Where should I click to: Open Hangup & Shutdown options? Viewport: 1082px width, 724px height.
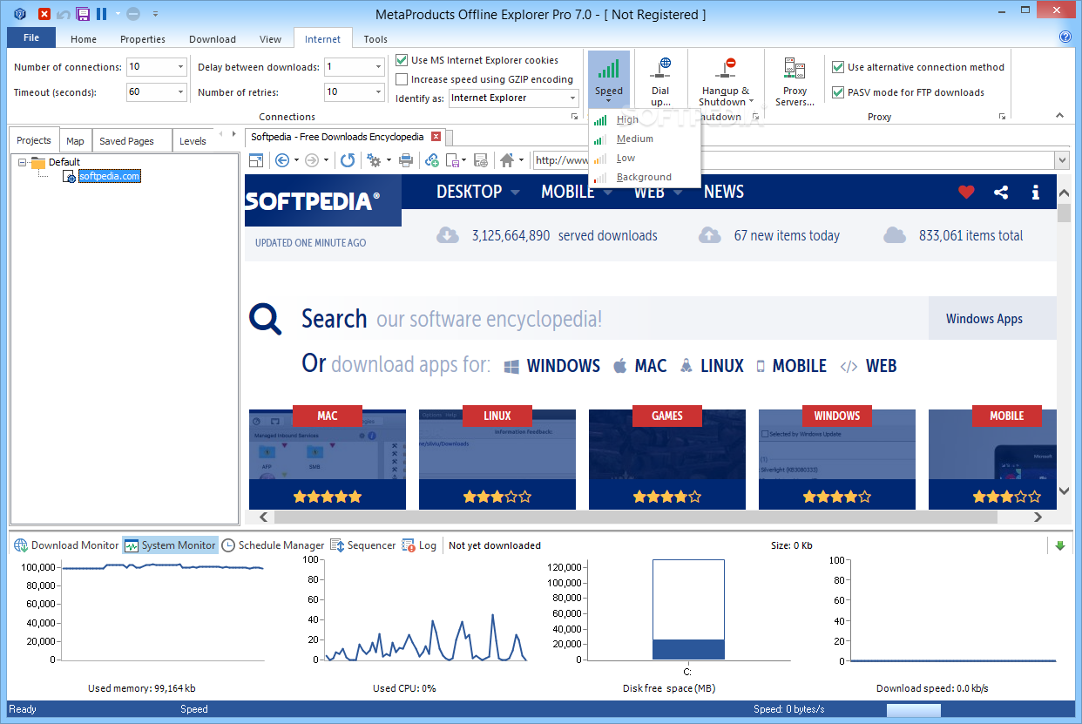(727, 81)
